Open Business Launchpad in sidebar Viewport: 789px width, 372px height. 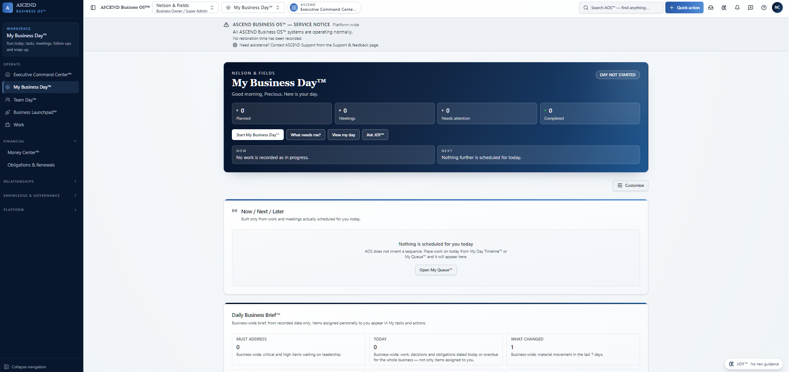pyautogui.click(x=41, y=112)
